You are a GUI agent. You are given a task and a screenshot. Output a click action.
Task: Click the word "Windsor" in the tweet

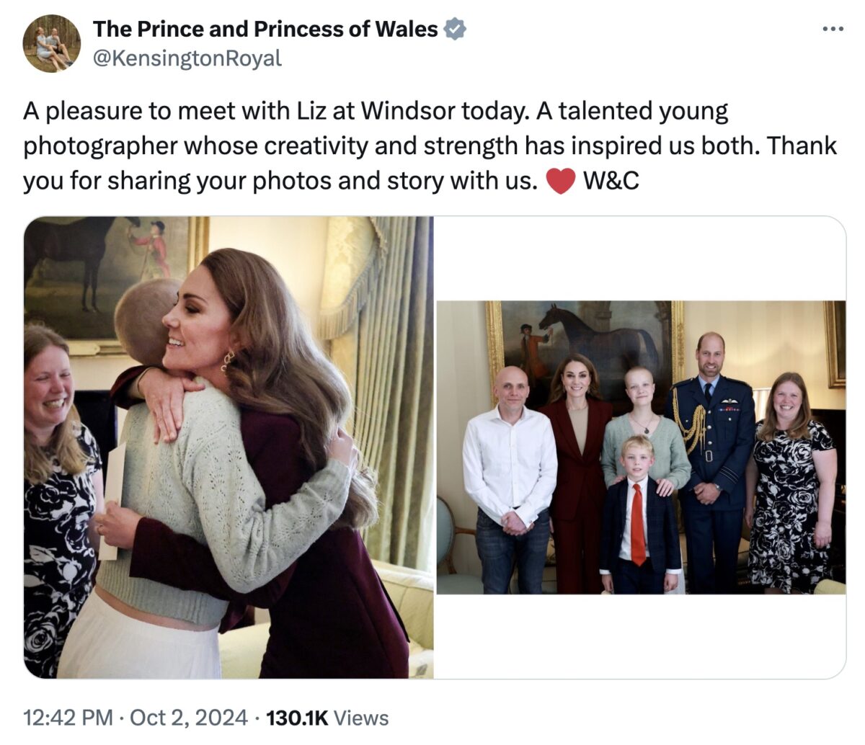tap(407, 112)
